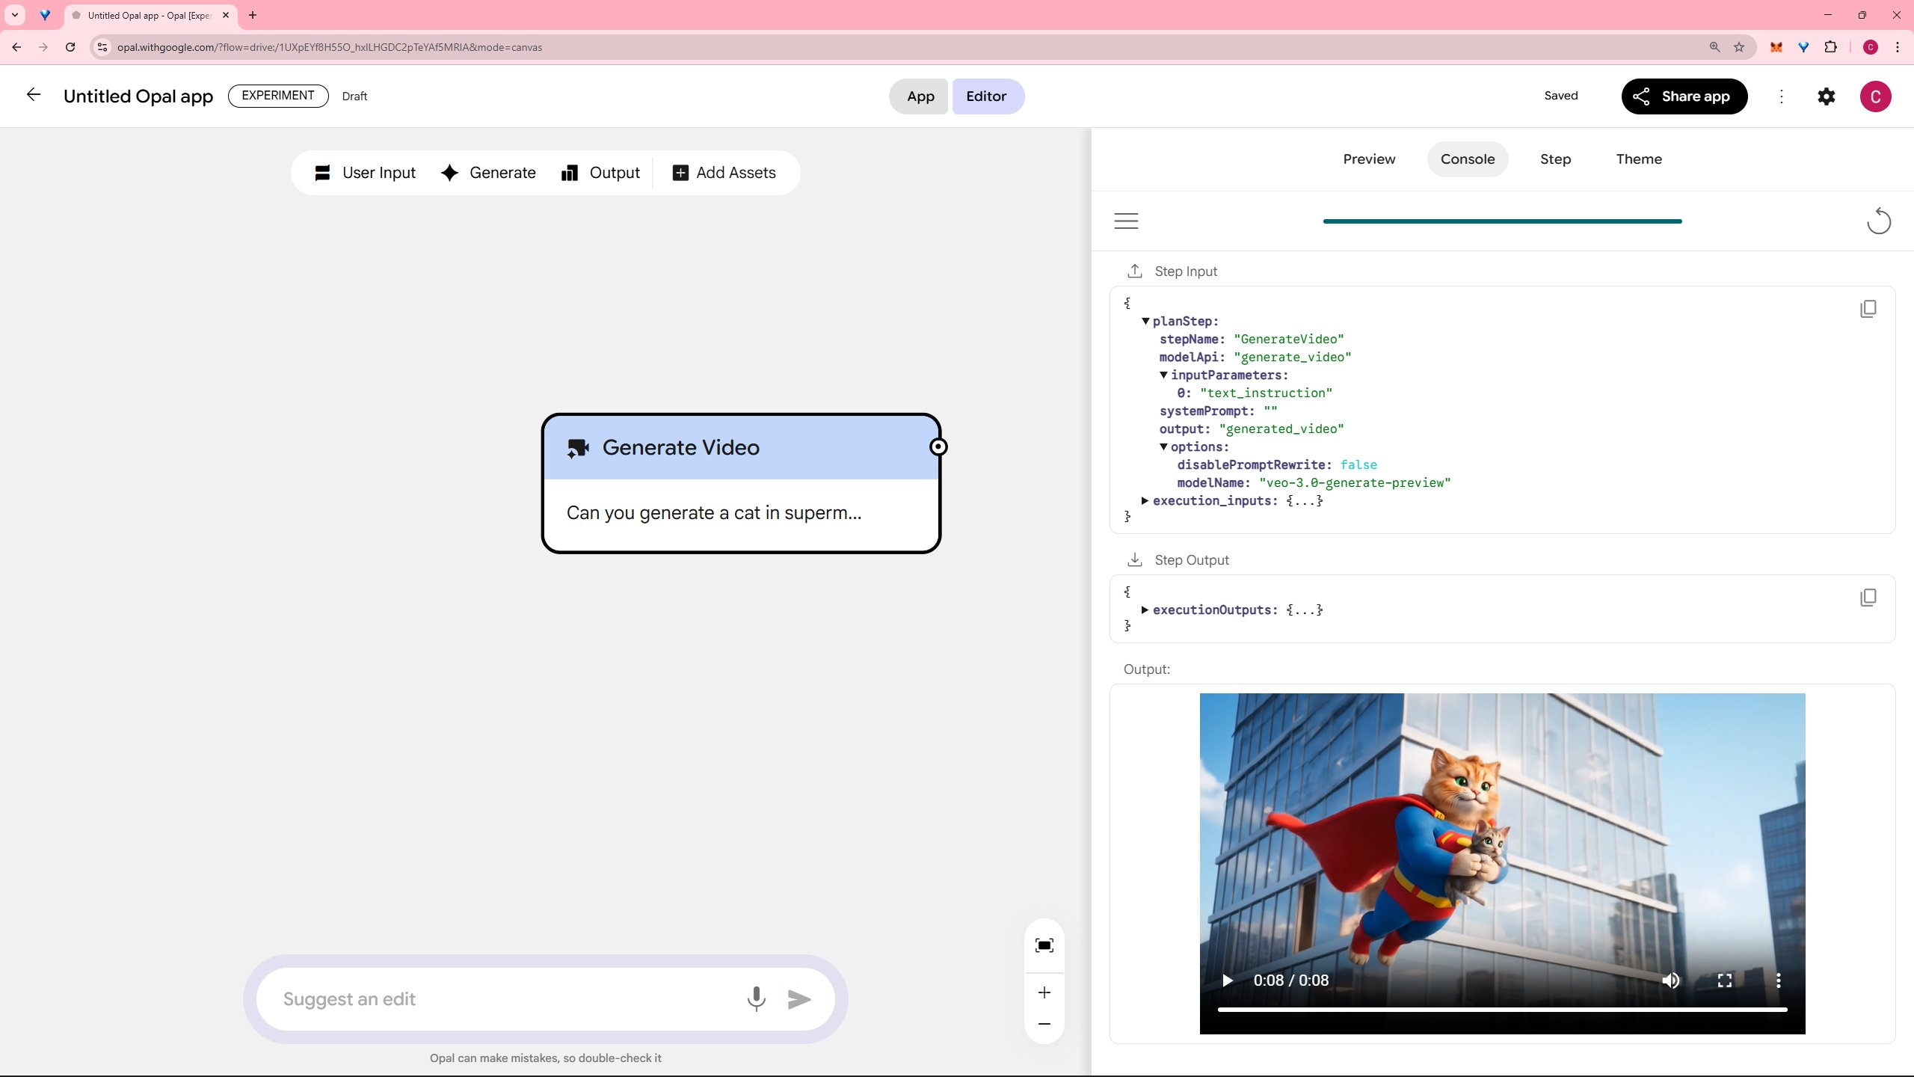The width and height of the screenshot is (1914, 1077).
Task: Click the browser address bar URL
Action: (x=330, y=47)
